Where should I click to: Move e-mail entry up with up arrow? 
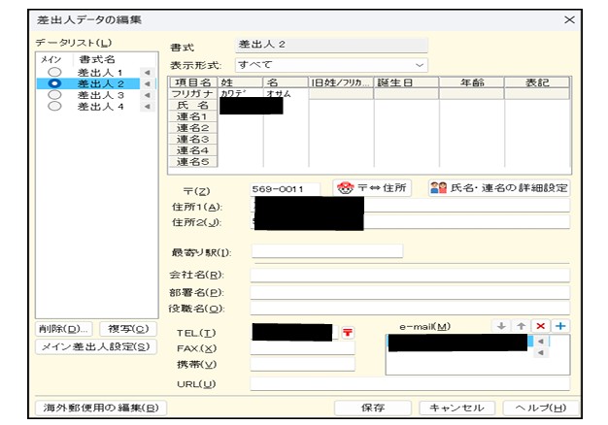(521, 326)
